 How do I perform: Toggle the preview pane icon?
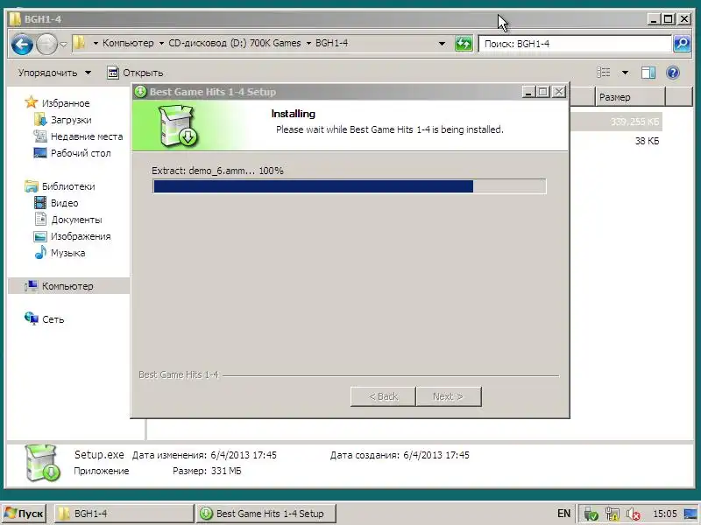[x=648, y=73]
